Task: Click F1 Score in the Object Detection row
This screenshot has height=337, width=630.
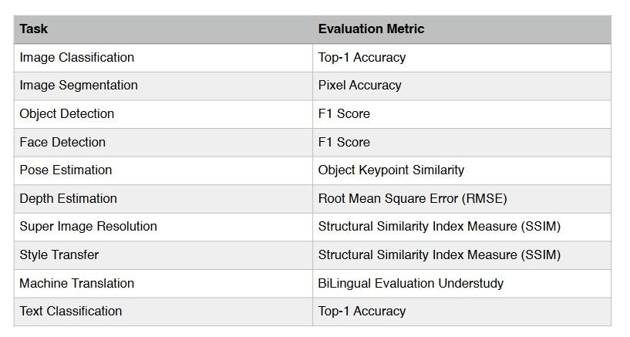Action: [x=344, y=114]
